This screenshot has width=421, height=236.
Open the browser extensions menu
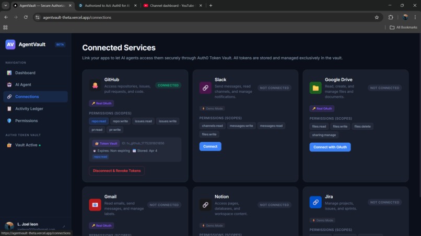tap(391, 17)
